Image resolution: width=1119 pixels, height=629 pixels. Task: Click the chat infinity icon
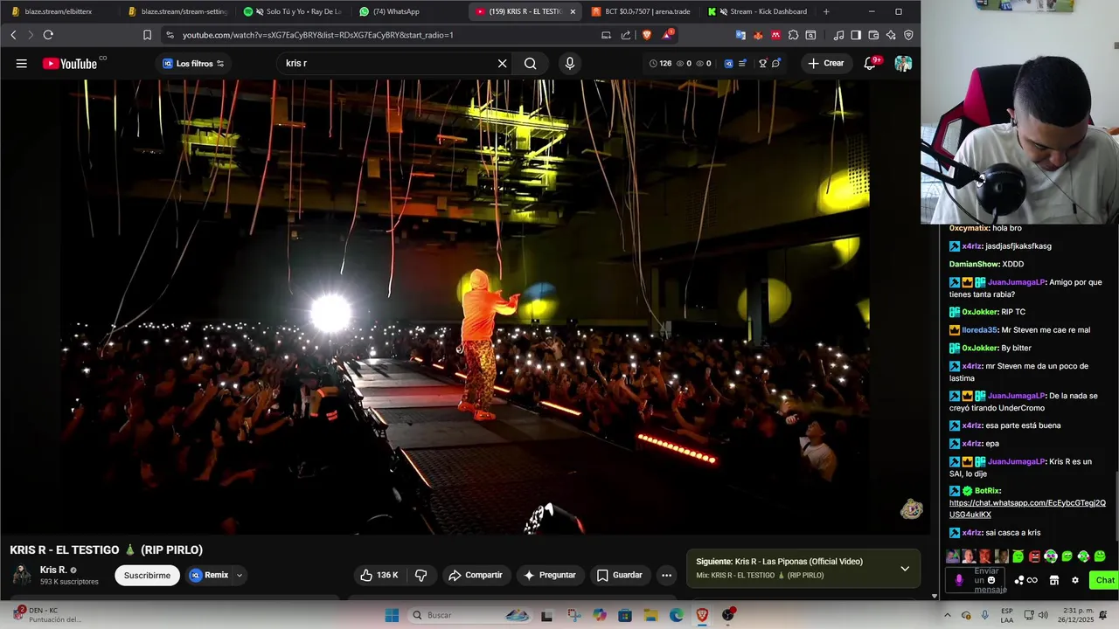click(1032, 580)
